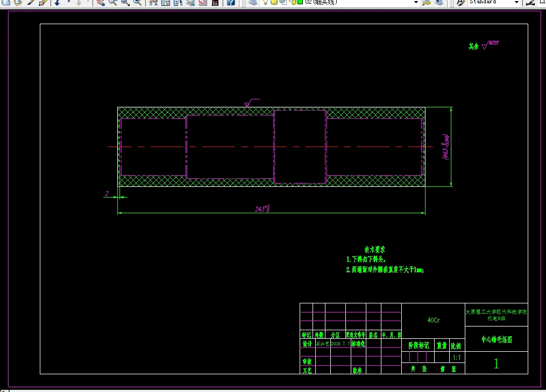
Task: Select the Zoom Realtime magnifier
Action: [x=113, y=3]
